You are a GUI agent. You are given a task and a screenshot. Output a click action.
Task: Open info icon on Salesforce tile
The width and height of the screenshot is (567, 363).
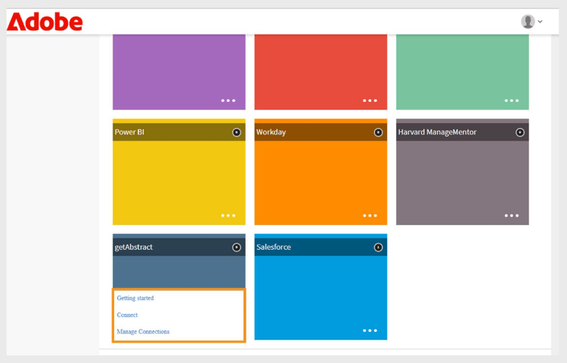pyautogui.click(x=378, y=248)
